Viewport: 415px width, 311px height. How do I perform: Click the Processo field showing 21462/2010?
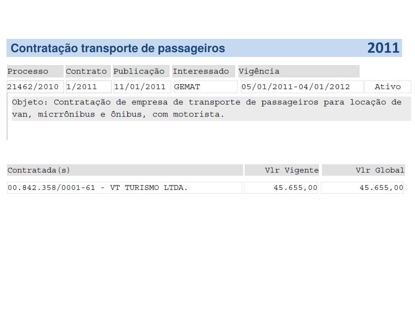click(x=35, y=87)
